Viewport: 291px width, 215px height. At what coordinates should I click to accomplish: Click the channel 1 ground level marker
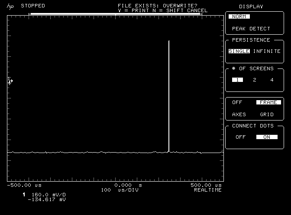(10, 81)
